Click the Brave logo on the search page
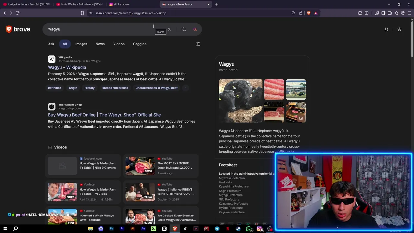 (x=18, y=29)
